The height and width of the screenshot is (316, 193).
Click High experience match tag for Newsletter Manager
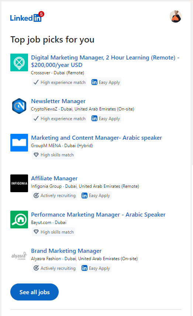59,119
